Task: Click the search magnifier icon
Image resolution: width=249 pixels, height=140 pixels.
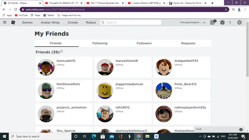Action: point(103,22)
